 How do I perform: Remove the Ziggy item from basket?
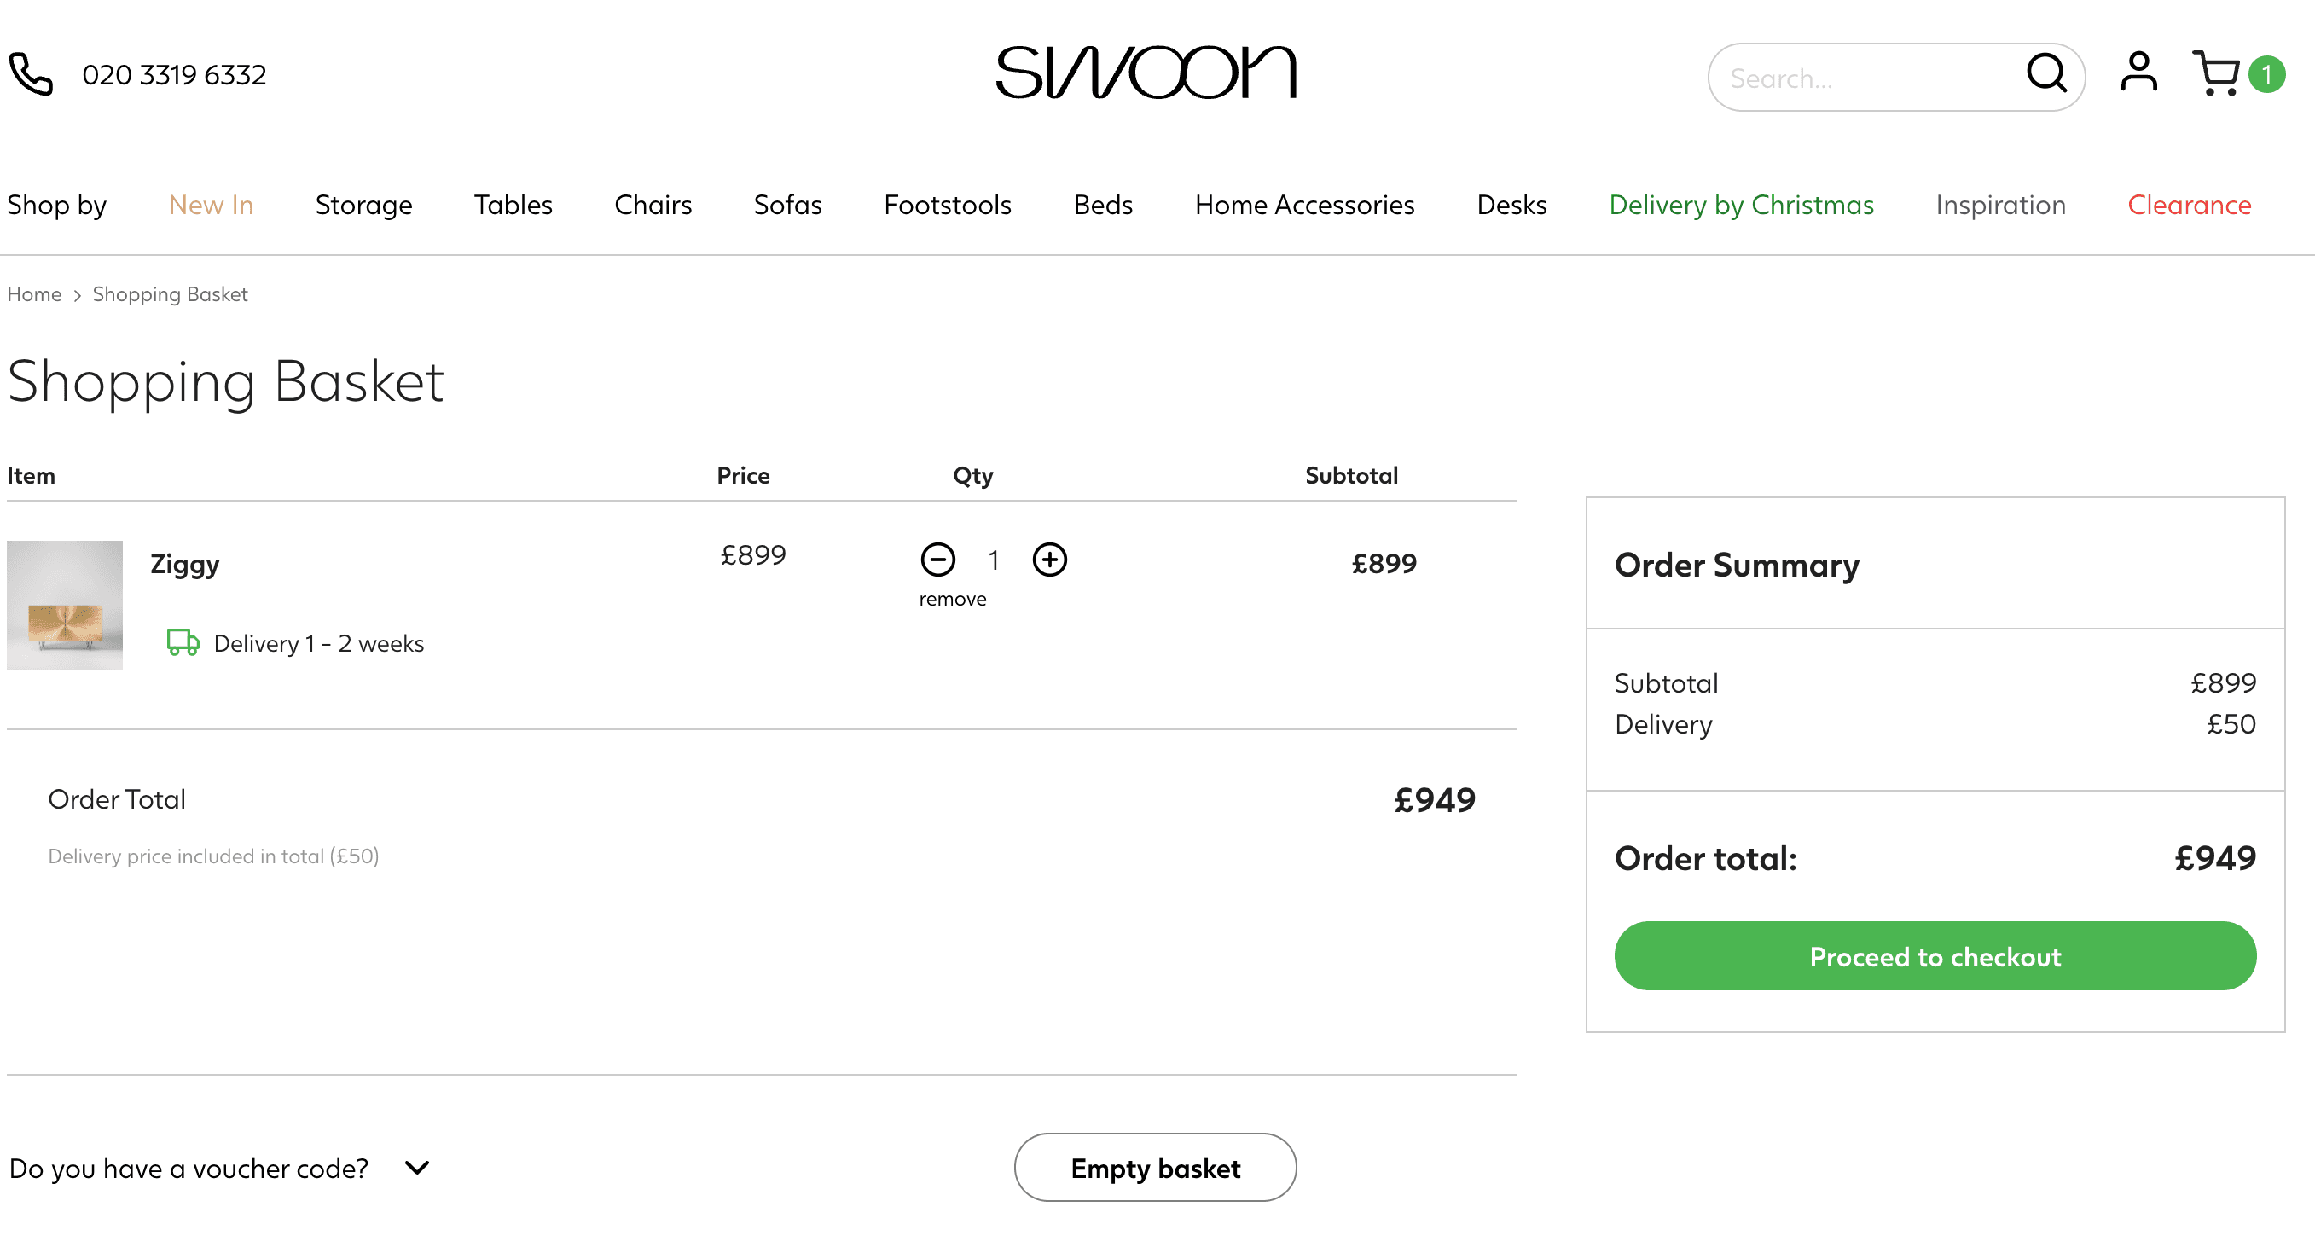point(952,600)
